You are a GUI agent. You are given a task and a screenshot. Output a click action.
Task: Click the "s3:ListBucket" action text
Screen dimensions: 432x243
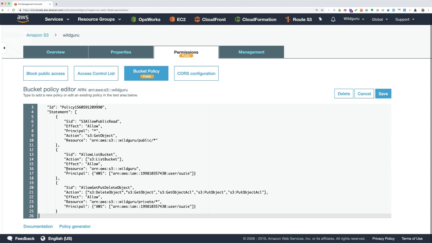104,159
